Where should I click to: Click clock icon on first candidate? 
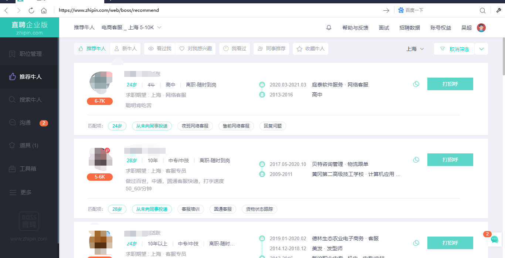(416, 84)
